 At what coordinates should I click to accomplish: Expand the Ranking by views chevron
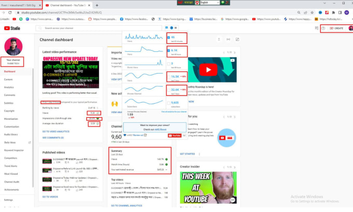coord(98,108)
